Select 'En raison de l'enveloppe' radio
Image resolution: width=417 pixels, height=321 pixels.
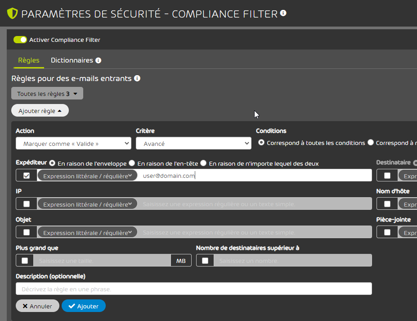click(52, 163)
